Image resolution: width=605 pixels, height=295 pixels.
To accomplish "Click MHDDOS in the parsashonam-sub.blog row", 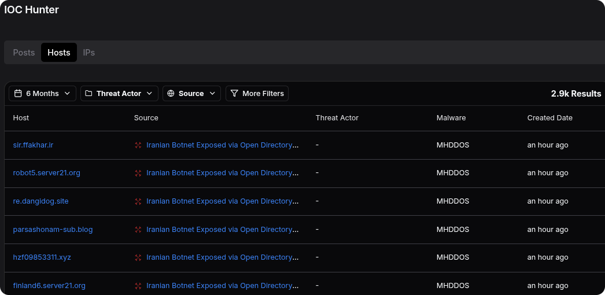I will pyautogui.click(x=453, y=230).
